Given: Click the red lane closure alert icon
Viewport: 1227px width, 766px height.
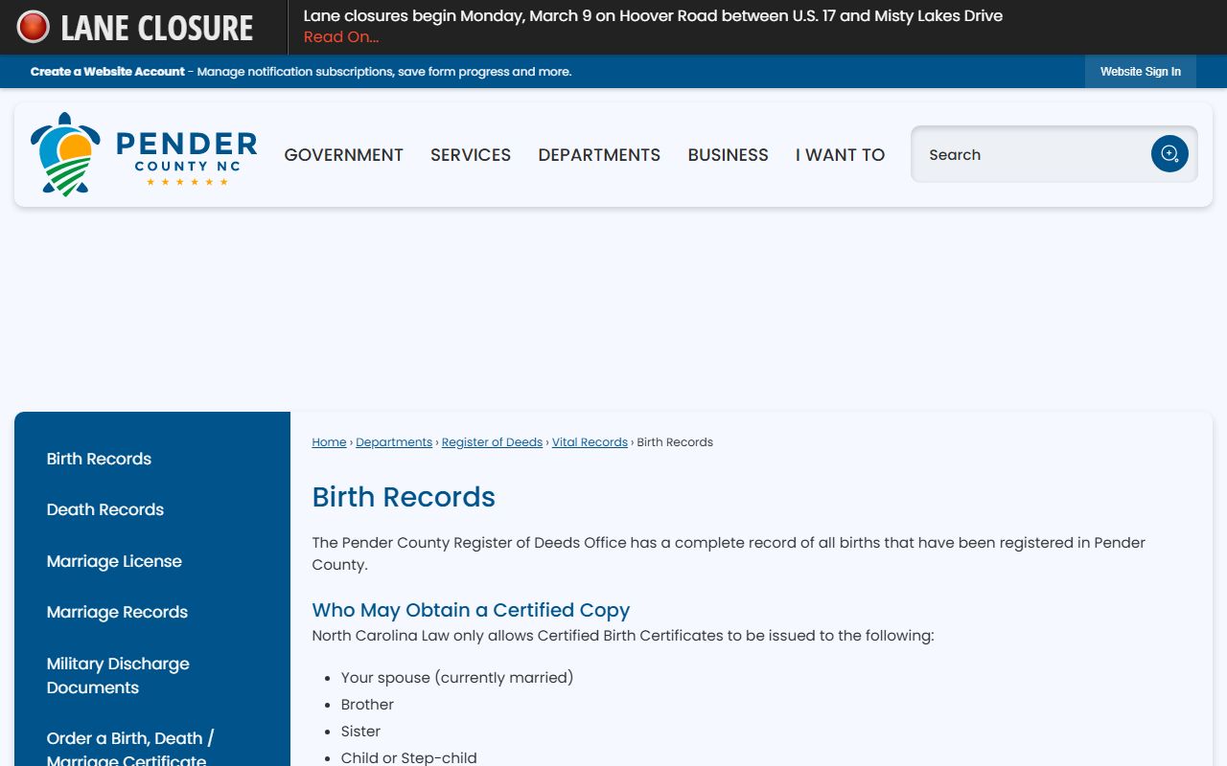Looking at the screenshot, I should click(x=34, y=27).
